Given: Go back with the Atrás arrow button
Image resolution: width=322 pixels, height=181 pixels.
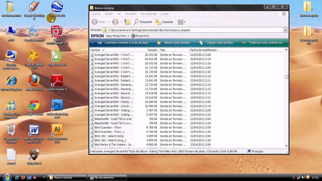Looking at the screenshot, I should pos(98,22).
